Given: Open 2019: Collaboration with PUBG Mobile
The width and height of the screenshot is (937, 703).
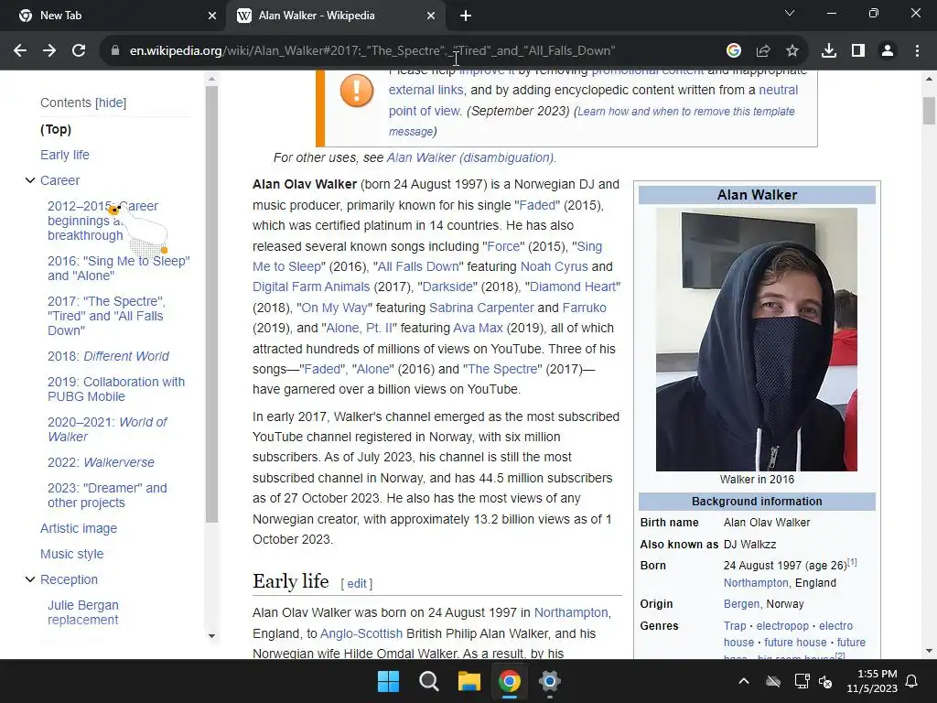Looking at the screenshot, I should tap(116, 389).
